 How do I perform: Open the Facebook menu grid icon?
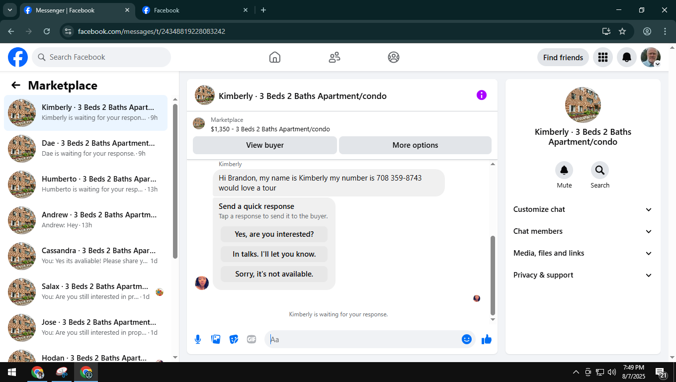tap(603, 57)
